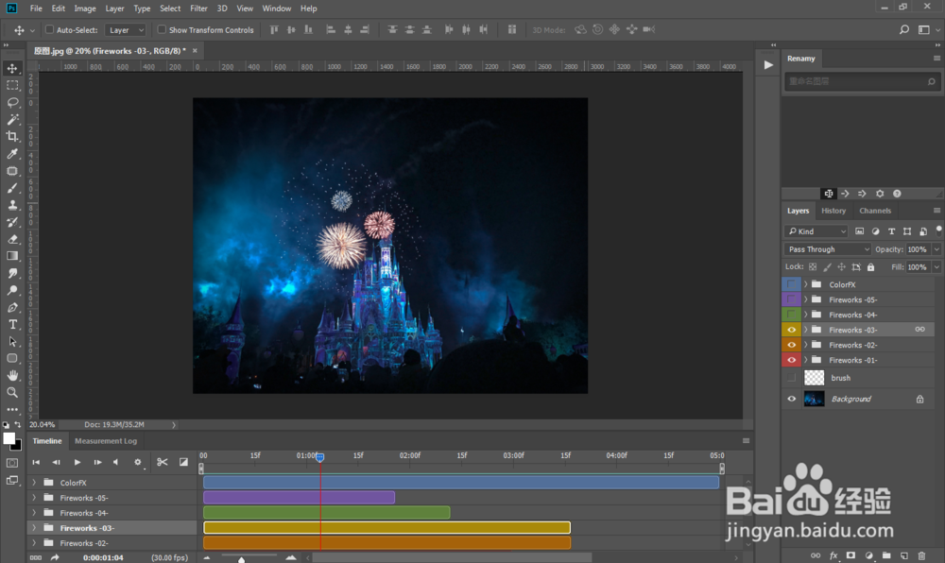Enable Show Transform Controls checkbox

[x=162, y=29]
